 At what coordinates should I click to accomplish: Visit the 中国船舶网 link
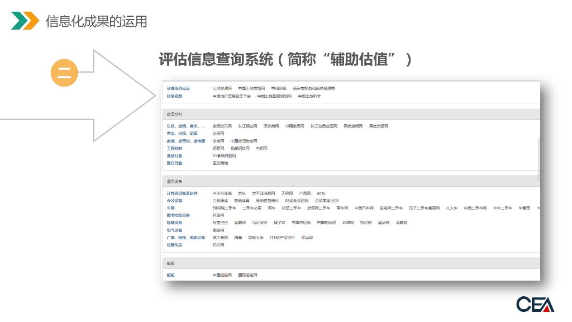(222, 275)
